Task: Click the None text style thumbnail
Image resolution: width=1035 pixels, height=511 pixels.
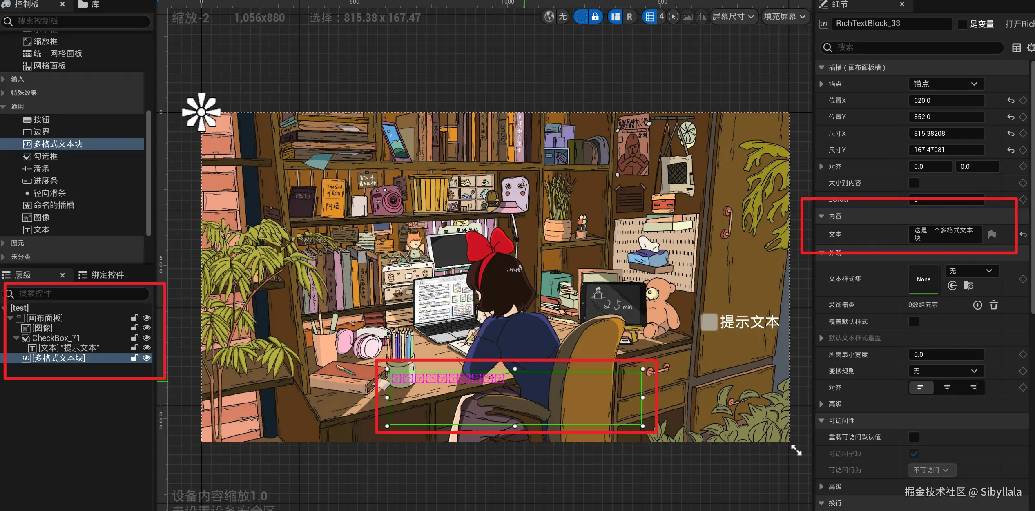Action: tap(923, 279)
